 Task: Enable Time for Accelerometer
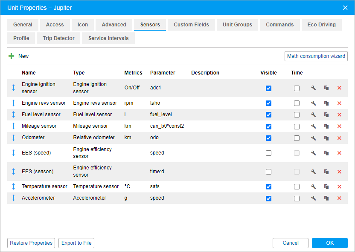tap(297, 198)
